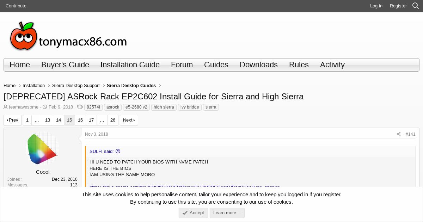Jump to SULFI's quoted post arrow icon
The width and height of the screenshot is (423, 222).
click(118, 151)
